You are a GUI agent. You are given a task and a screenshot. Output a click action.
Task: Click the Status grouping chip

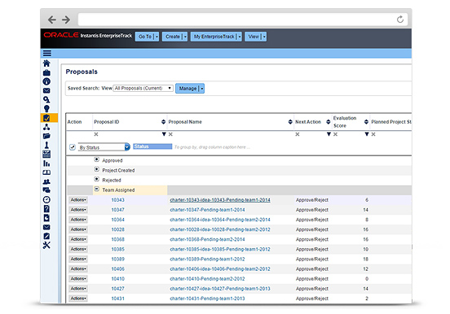(152, 146)
